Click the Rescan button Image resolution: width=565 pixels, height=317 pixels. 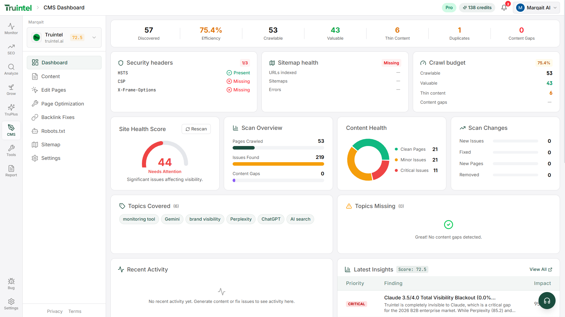196,129
